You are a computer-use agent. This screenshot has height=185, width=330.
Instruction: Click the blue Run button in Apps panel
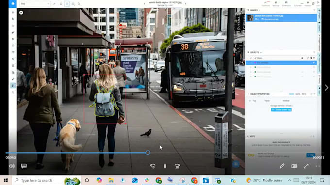click(x=311, y=155)
